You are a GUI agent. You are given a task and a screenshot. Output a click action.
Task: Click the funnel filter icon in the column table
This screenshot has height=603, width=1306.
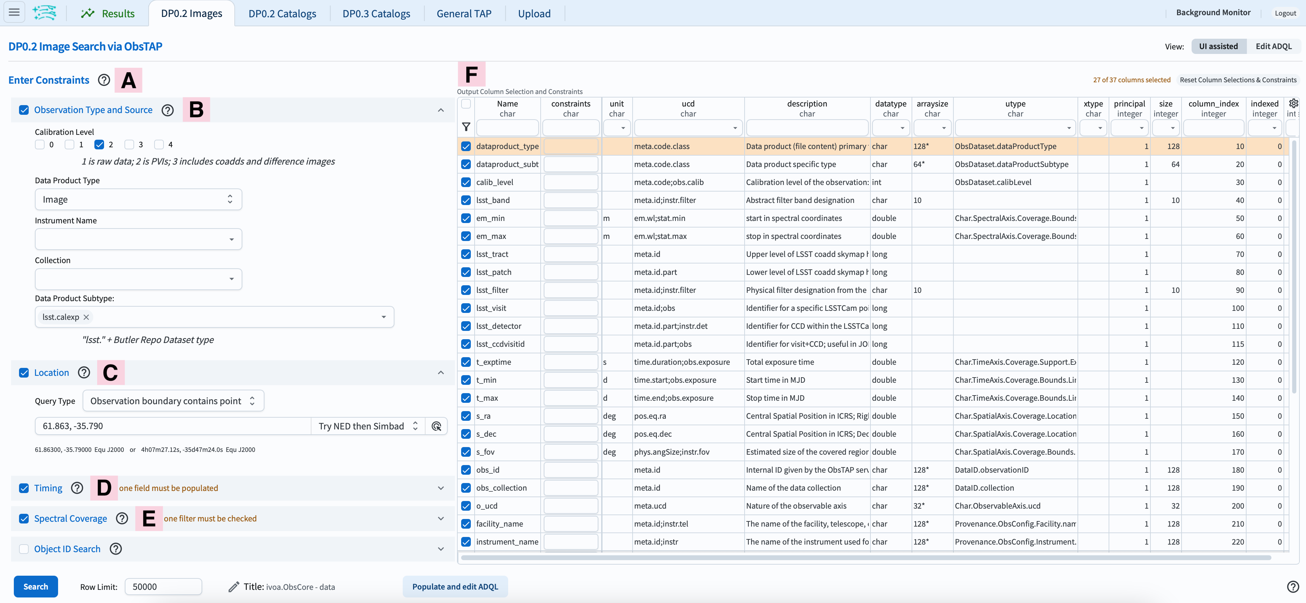tap(466, 127)
